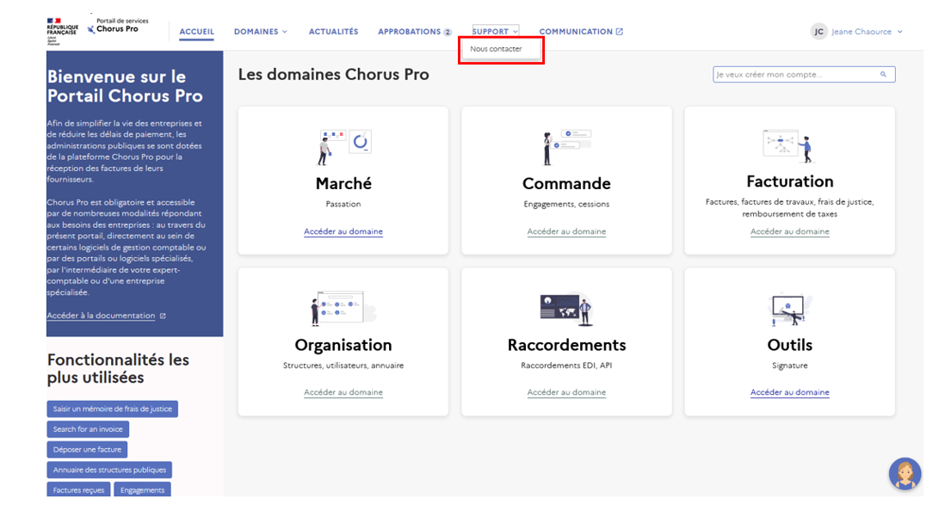The height and width of the screenshot is (510, 951).
Task: Click the Approbations count badge
Action: pyautogui.click(x=448, y=32)
